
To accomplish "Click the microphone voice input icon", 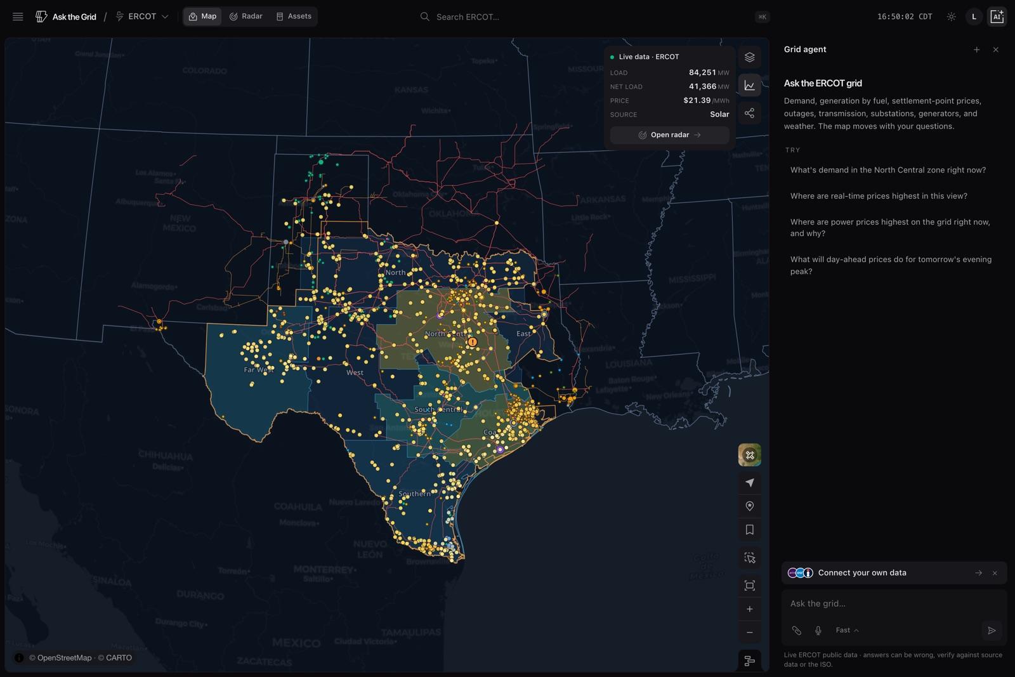I will [x=818, y=630].
